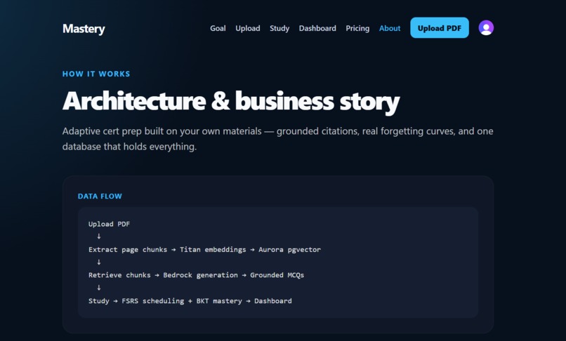Click the 'Study → FSRS scheduling' flow line
The height and width of the screenshot is (341, 566).
(x=190, y=301)
